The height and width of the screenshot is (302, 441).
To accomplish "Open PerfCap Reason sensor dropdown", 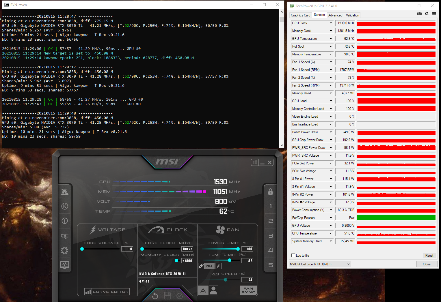I will coord(331,218).
